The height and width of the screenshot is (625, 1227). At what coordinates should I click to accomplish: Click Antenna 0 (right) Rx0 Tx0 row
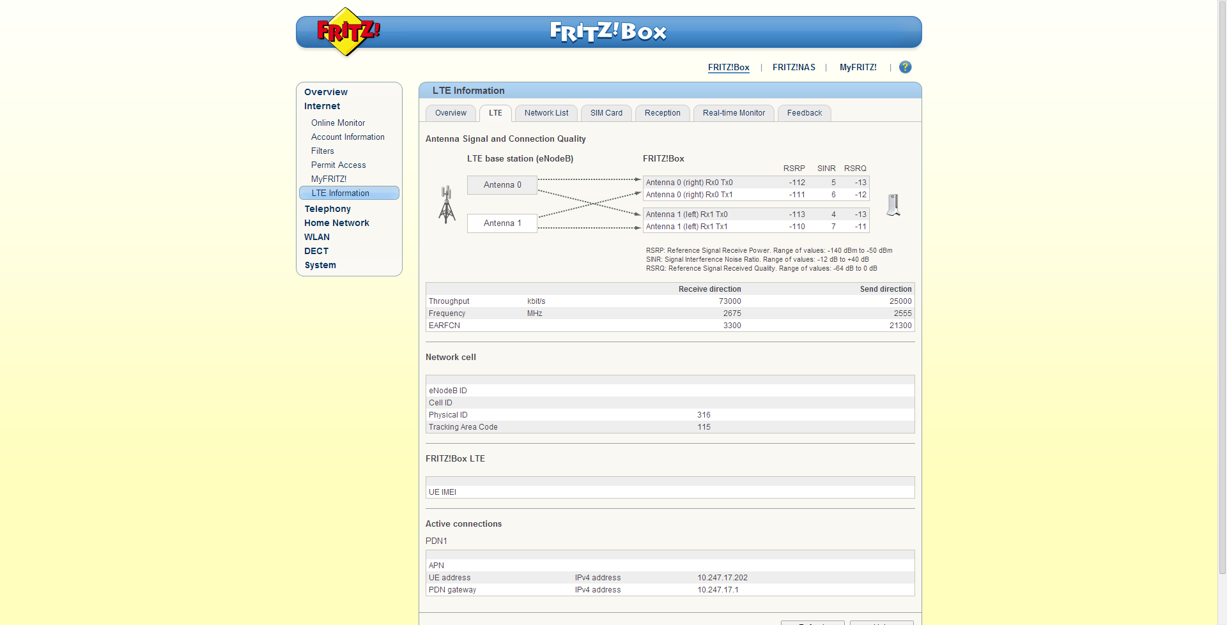[x=756, y=183]
